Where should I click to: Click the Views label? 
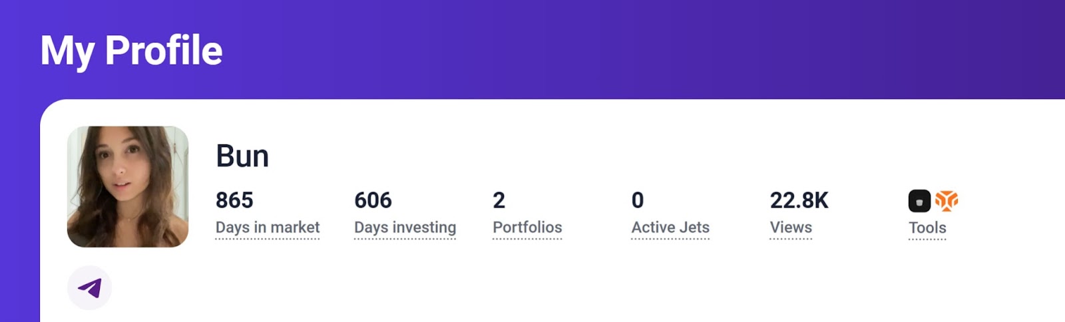[791, 228]
